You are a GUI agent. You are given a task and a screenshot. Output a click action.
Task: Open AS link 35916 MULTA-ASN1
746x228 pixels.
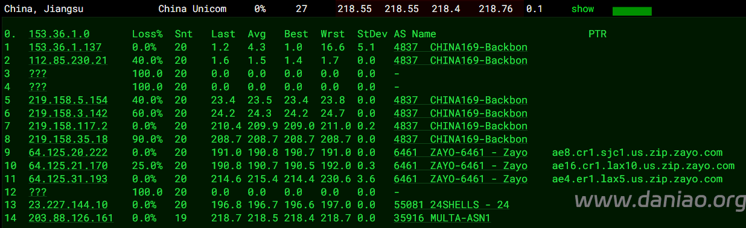(x=442, y=218)
